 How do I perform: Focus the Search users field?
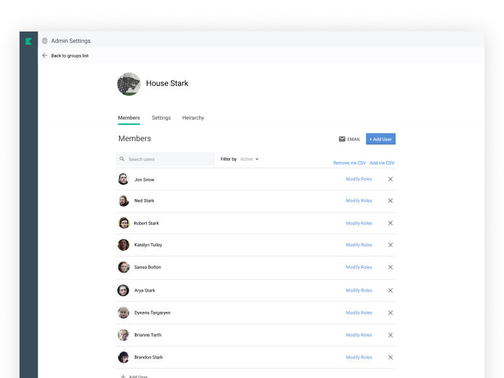coord(169,159)
